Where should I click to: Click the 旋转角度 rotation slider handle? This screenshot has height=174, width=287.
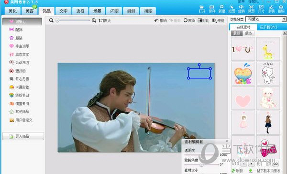coord(201,164)
